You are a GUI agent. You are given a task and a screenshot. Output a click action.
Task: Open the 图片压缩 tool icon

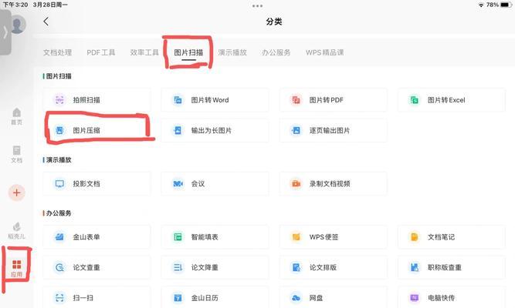[59, 130]
